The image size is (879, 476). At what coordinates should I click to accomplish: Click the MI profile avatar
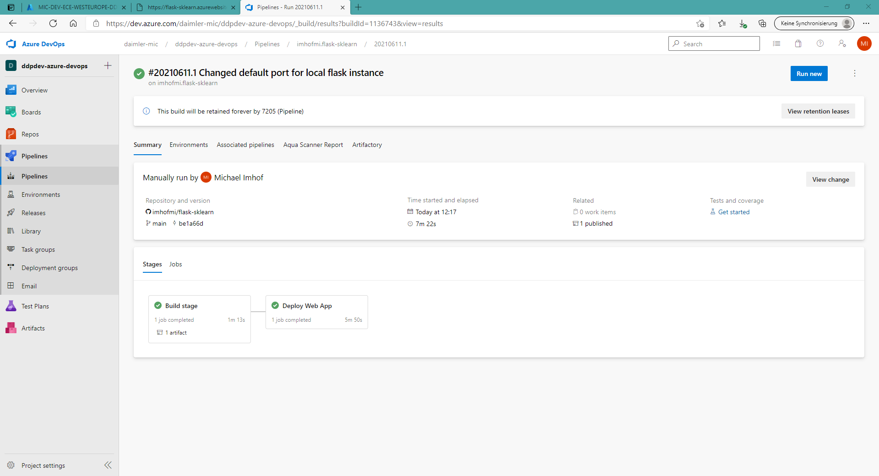pyautogui.click(x=864, y=43)
